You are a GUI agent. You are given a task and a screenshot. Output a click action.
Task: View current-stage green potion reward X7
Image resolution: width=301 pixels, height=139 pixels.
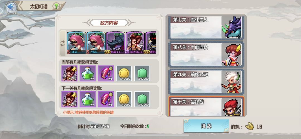coord(88,73)
